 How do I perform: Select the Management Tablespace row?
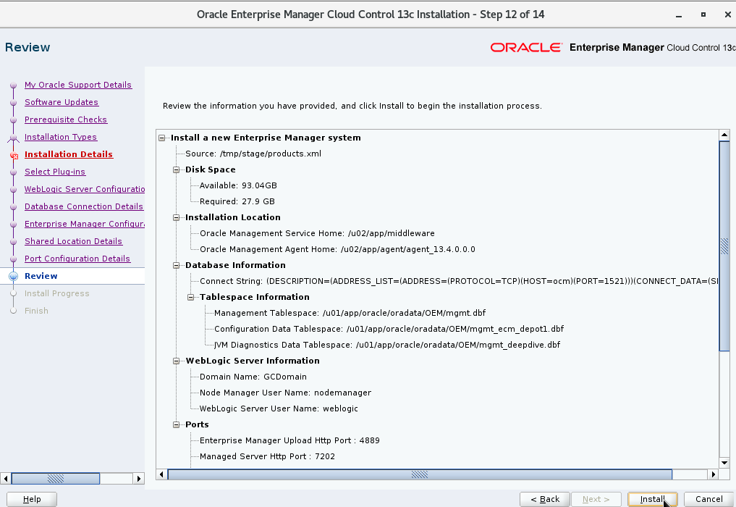pyautogui.click(x=350, y=313)
